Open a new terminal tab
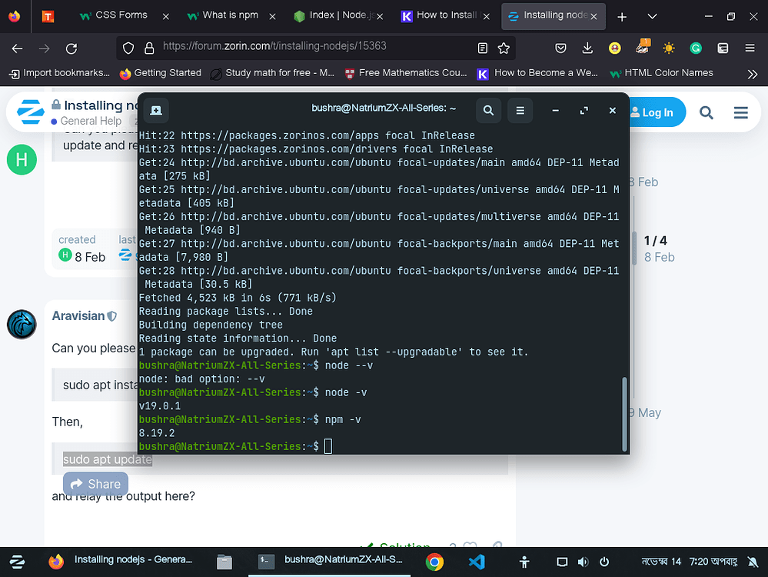This screenshot has height=577, width=768. coord(156,110)
